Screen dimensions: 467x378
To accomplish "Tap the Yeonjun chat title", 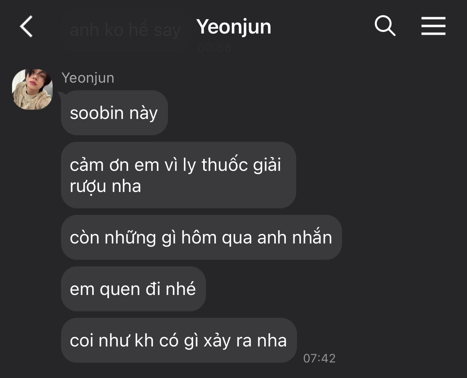I will 234,27.
